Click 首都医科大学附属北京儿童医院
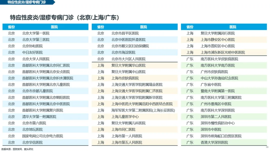The width and height of the screenshot is (270, 151). 46,84
